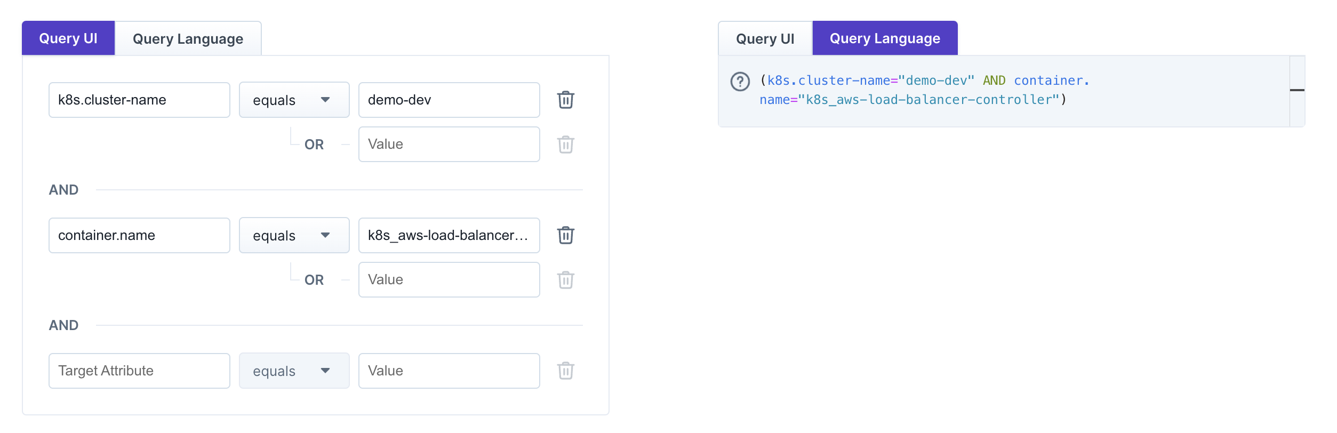Delete the container.name filter row

click(x=565, y=235)
